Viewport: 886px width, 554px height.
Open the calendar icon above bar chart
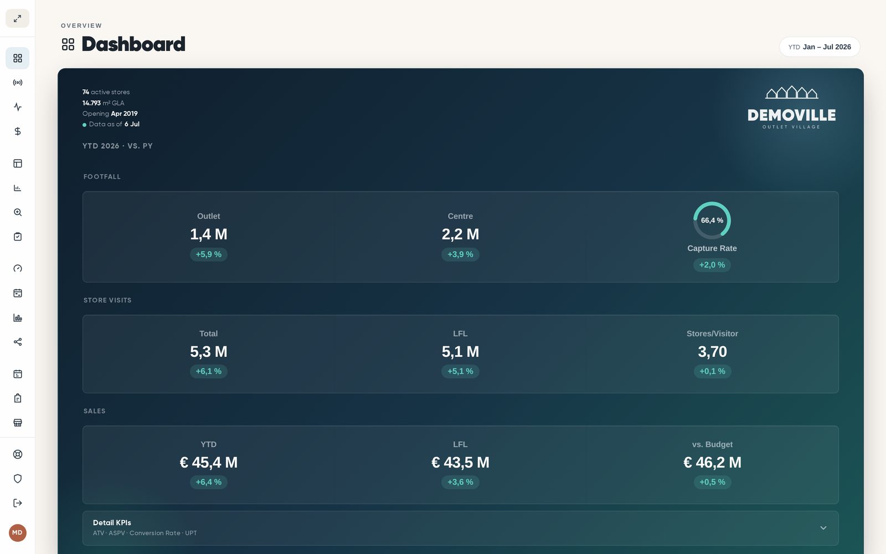tap(17, 293)
